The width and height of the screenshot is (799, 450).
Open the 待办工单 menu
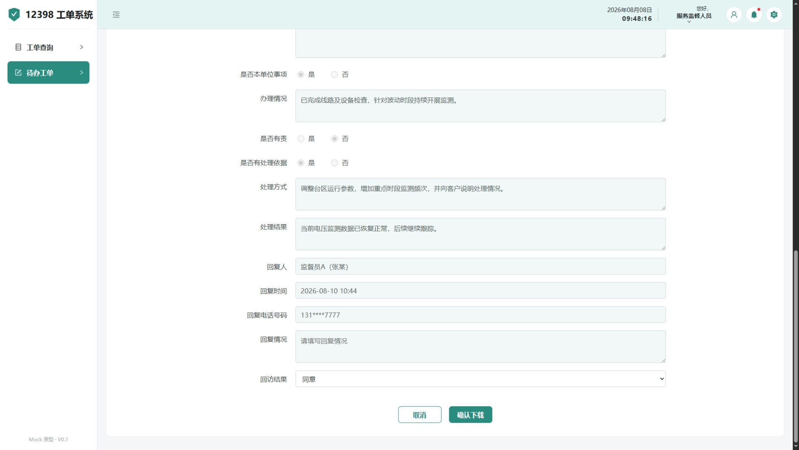[48, 73]
